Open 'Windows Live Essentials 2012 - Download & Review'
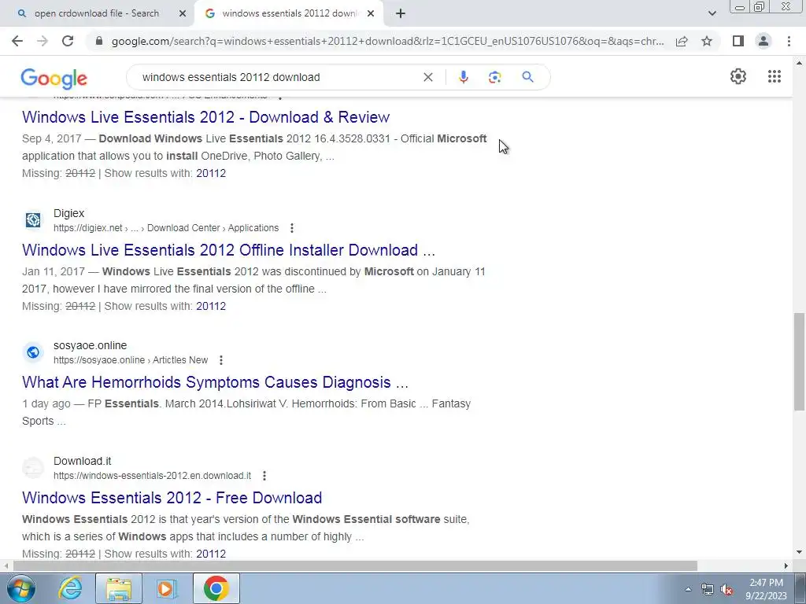Viewport: 806px width, 604px height. pos(205,117)
